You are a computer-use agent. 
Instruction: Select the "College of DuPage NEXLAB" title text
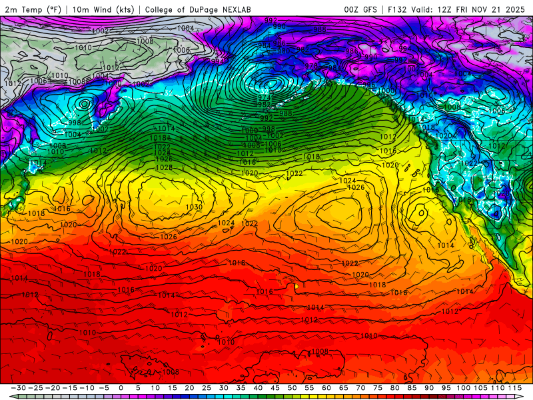(198, 9)
